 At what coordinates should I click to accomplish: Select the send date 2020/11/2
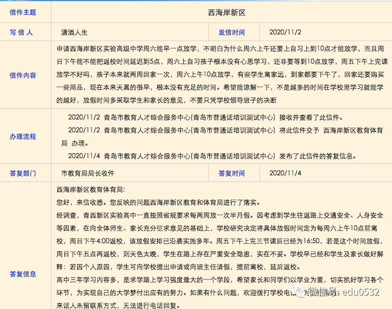285,32
